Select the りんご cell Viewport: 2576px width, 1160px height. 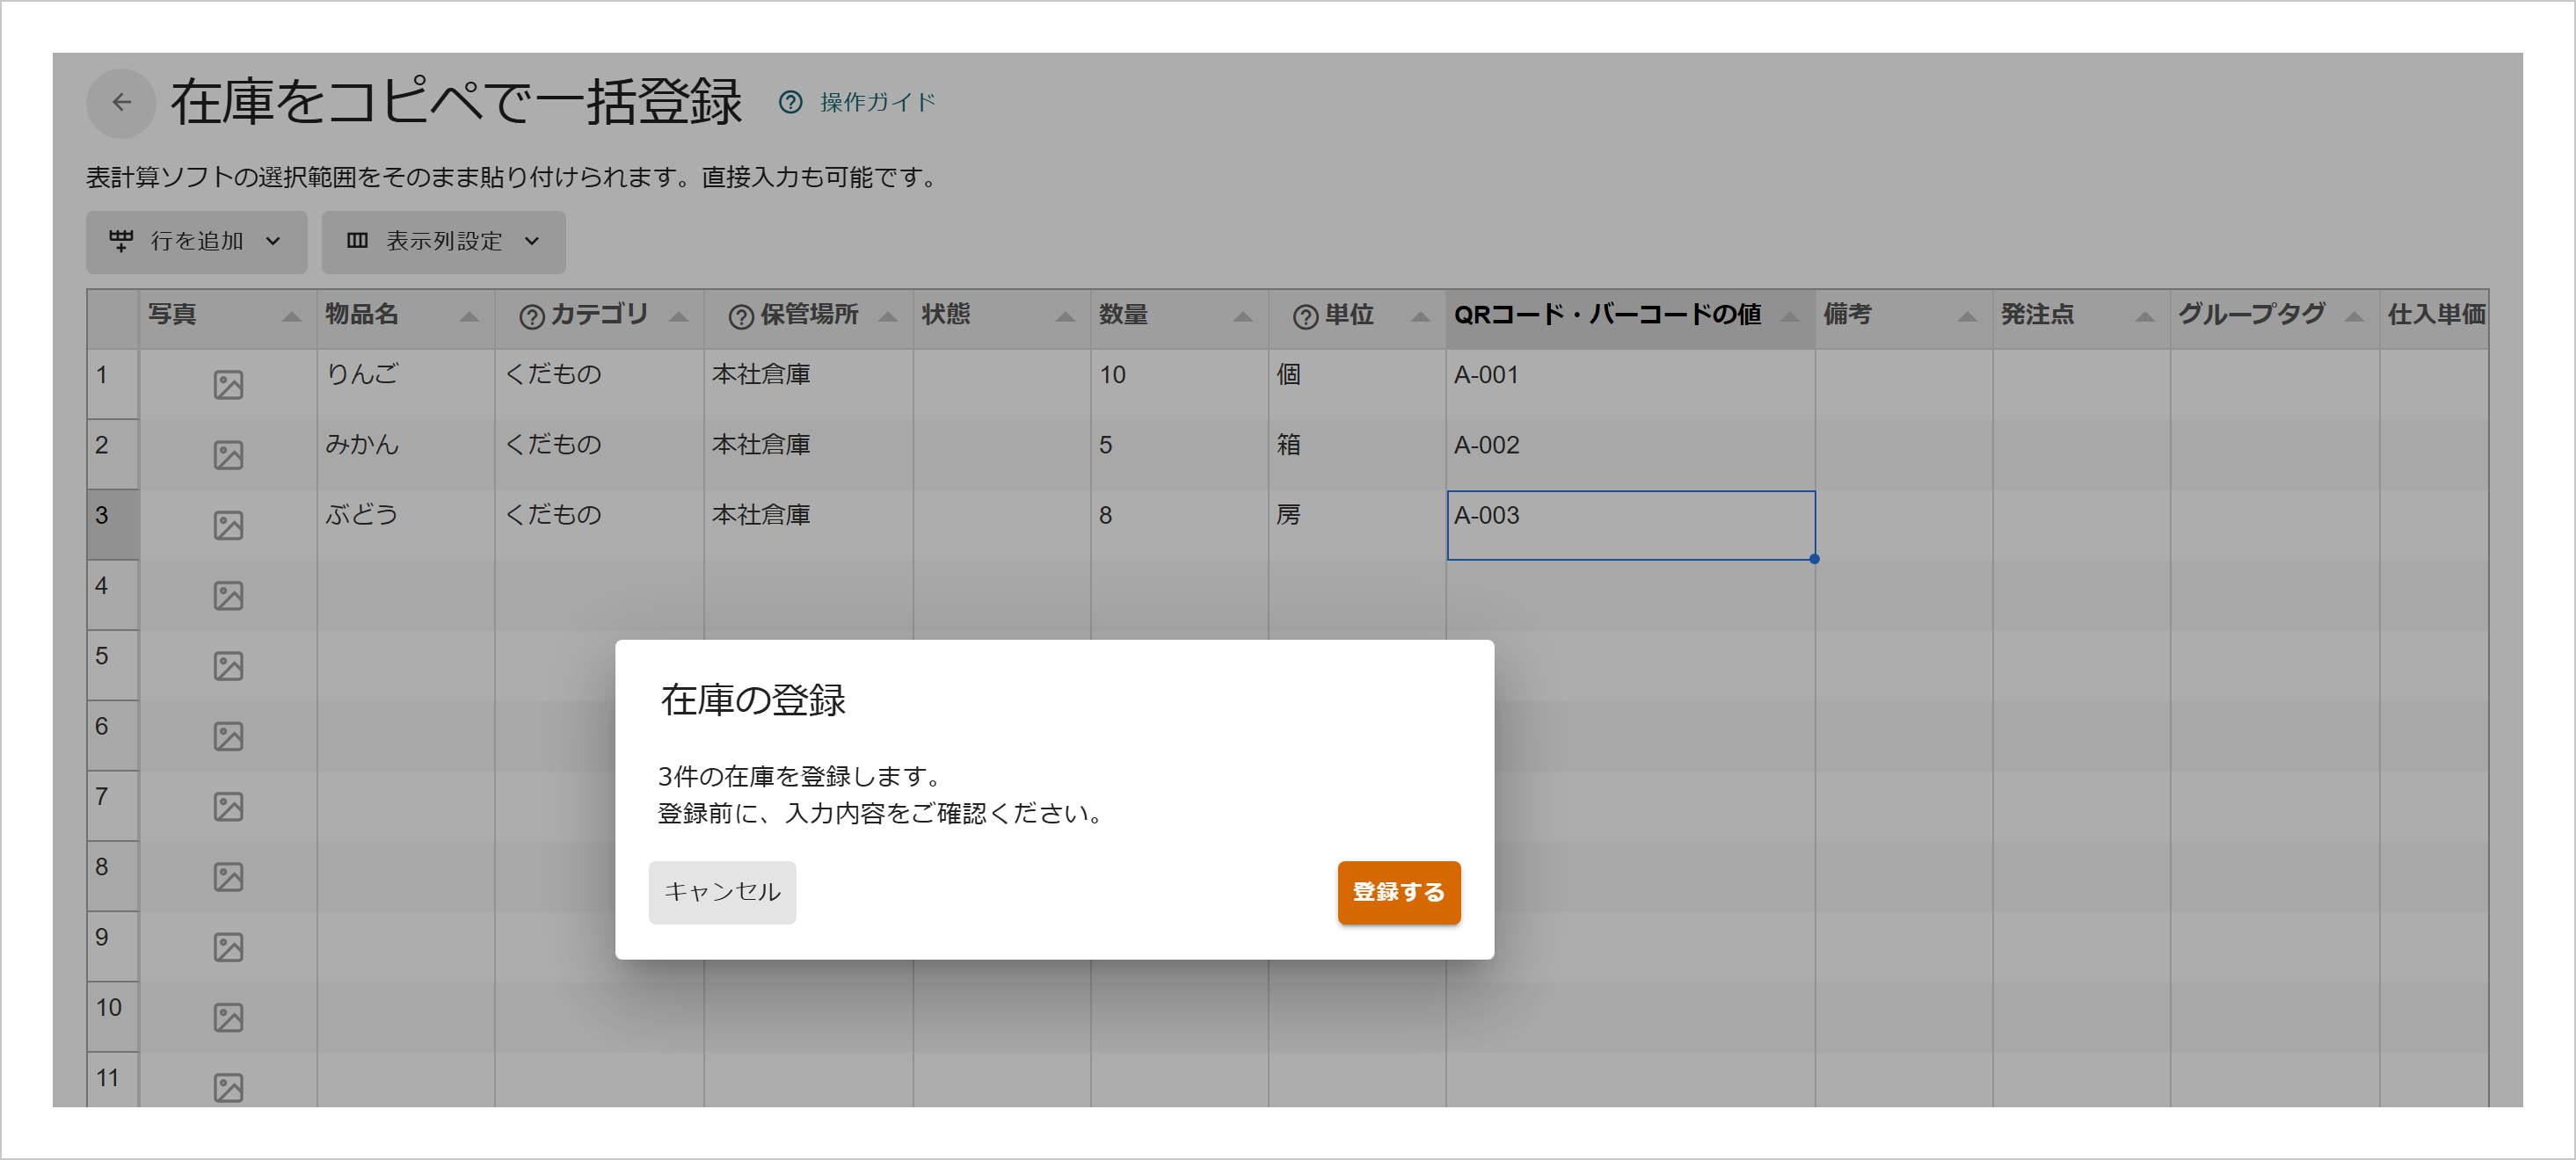[405, 384]
